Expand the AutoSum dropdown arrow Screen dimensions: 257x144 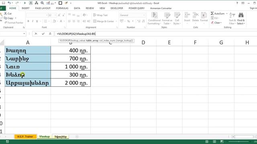(227, 14)
